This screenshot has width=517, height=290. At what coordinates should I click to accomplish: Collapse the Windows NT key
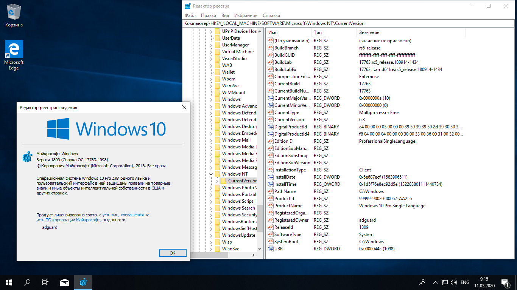(x=211, y=174)
